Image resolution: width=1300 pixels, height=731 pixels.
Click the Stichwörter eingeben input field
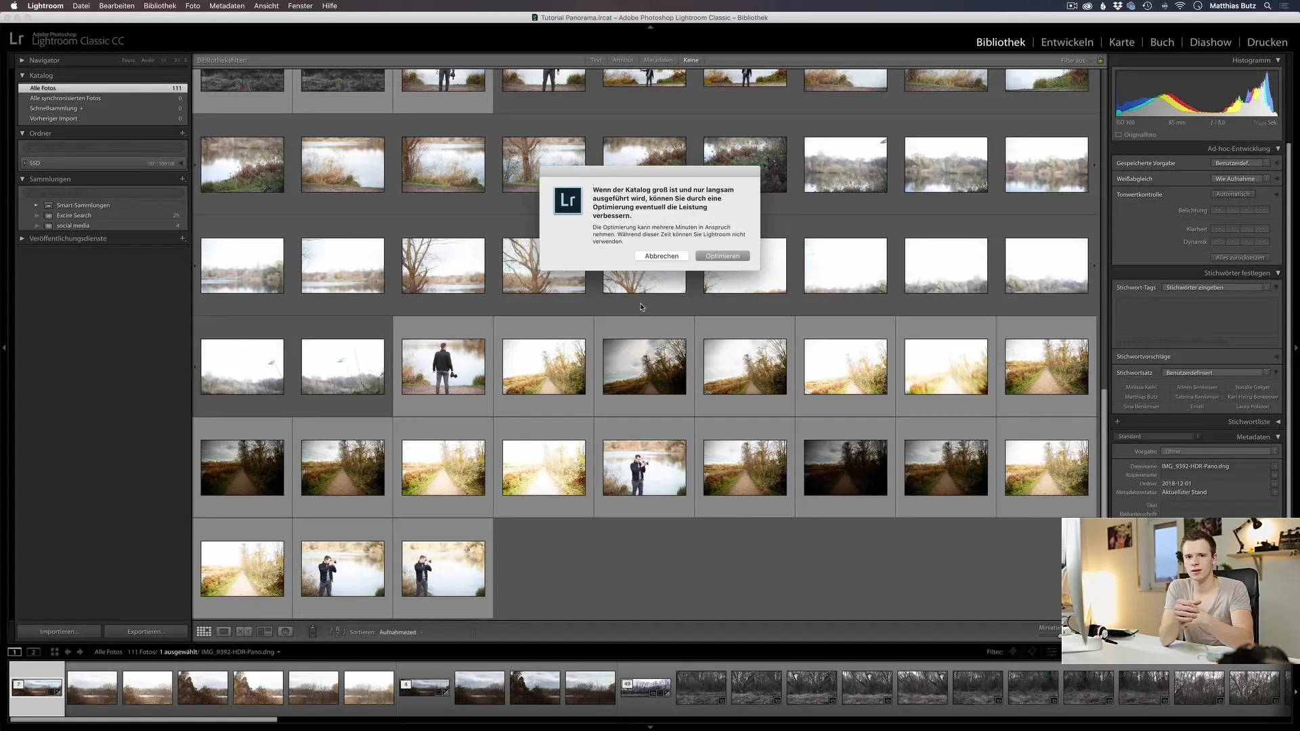tap(1217, 288)
